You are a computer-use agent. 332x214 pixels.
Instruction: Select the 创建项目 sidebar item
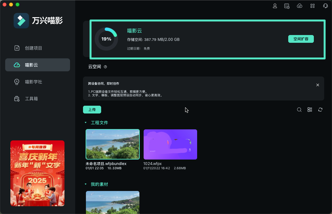click(37, 48)
